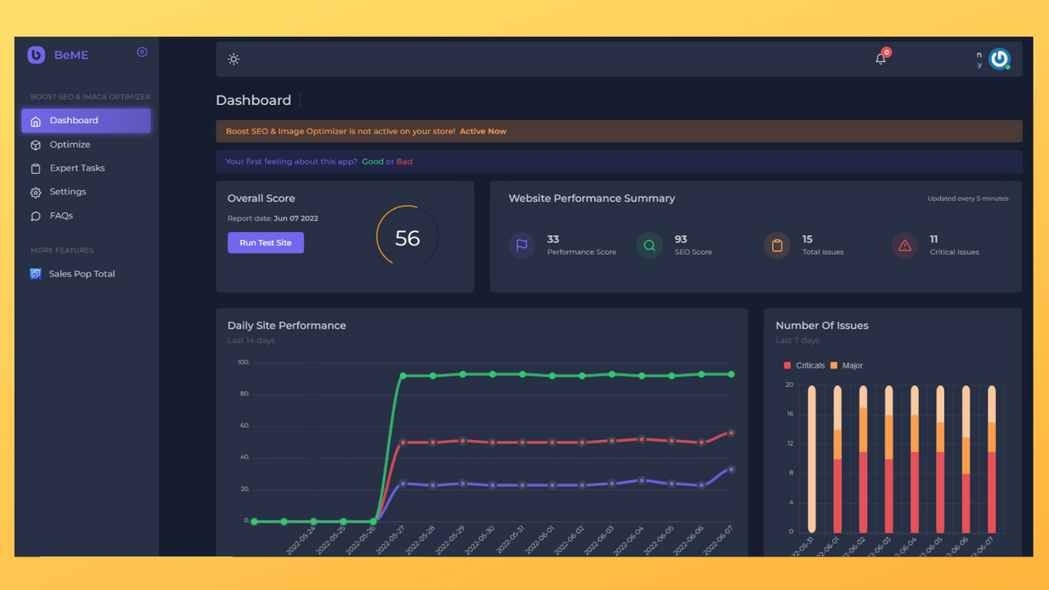This screenshot has width=1049, height=590.
Task: Click the Active Now link
Action: (x=483, y=131)
